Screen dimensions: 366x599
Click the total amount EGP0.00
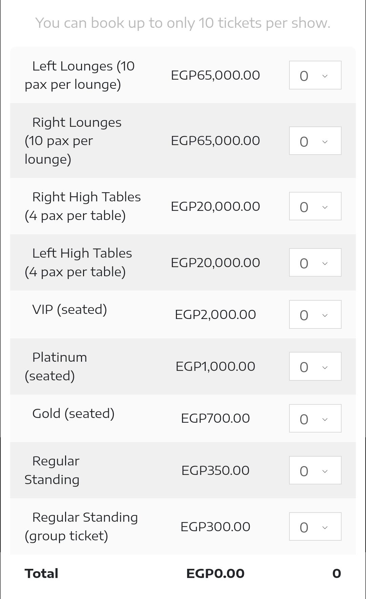click(x=215, y=574)
